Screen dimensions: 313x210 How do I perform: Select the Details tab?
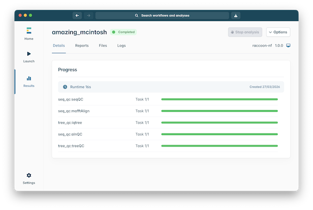point(59,46)
